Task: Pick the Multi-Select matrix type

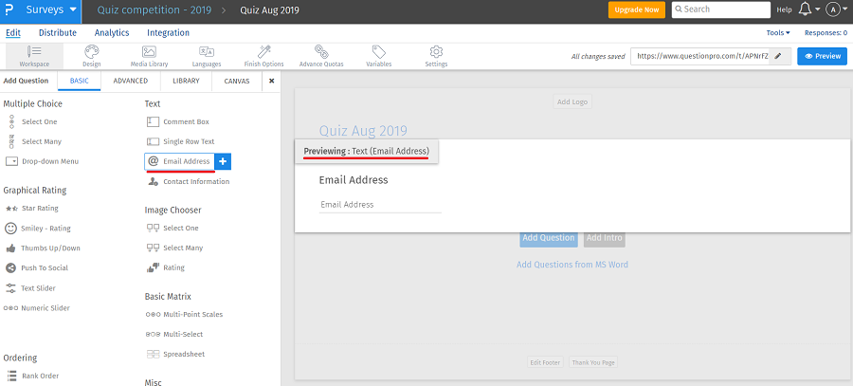Action: tap(174, 334)
